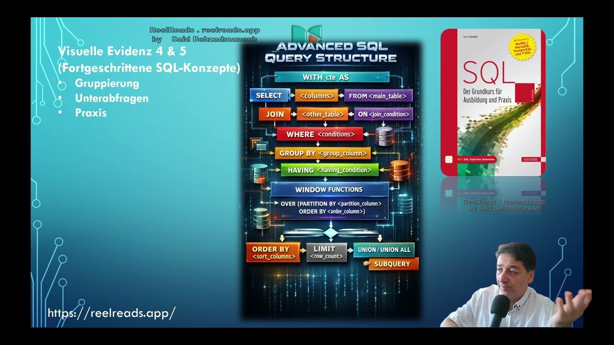Screen dimensions: 614x345
Task: Click the gray database icon beside WHERE
Action: (384, 136)
